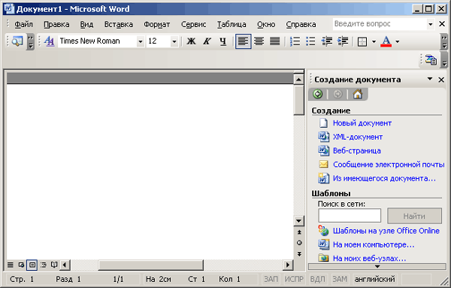Open the Правка menu
451x288 pixels.
pos(56,25)
